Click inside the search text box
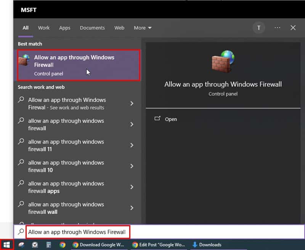 click(x=78, y=232)
